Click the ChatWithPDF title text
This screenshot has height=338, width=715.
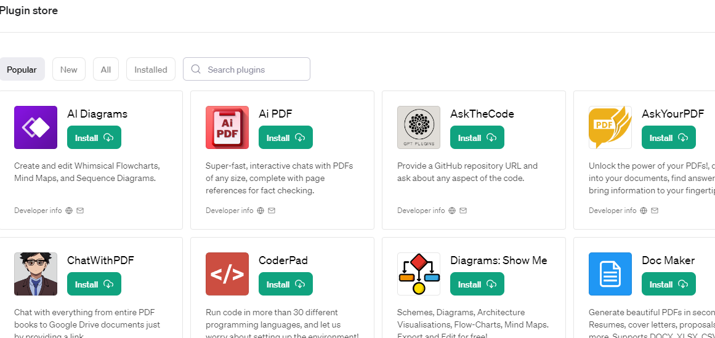click(x=100, y=260)
